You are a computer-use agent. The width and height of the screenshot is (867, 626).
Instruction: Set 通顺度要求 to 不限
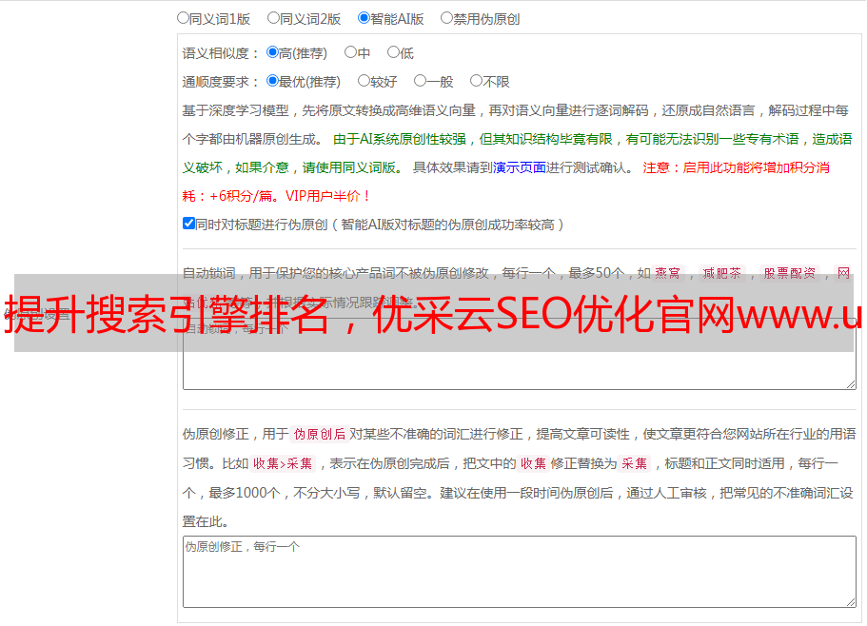click(x=476, y=81)
